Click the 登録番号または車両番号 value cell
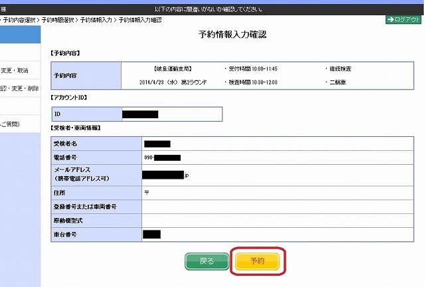This screenshot has width=425, height=287. [x=266, y=207]
